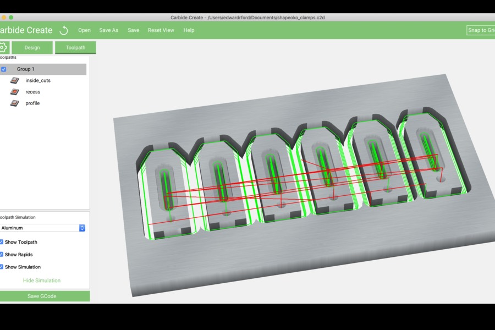
Task: Click the recess toolpath icon
Action: [14, 92]
